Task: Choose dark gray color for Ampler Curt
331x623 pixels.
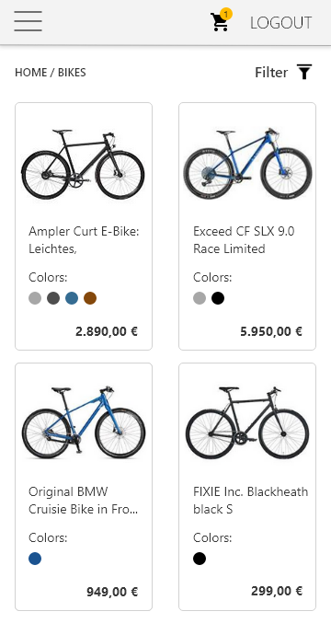Action: pyautogui.click(x=53, y=298)
